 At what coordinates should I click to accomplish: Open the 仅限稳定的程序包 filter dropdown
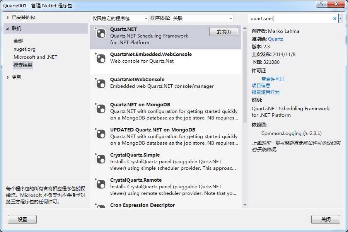pos(119,19)
